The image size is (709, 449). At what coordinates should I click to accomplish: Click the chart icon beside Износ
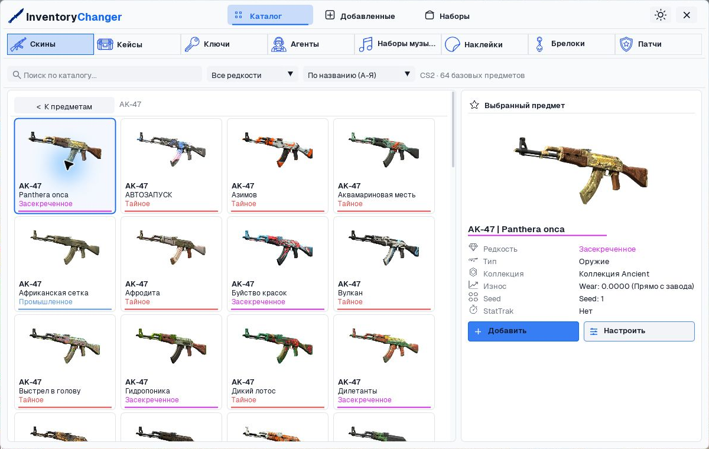click(473, 285)
